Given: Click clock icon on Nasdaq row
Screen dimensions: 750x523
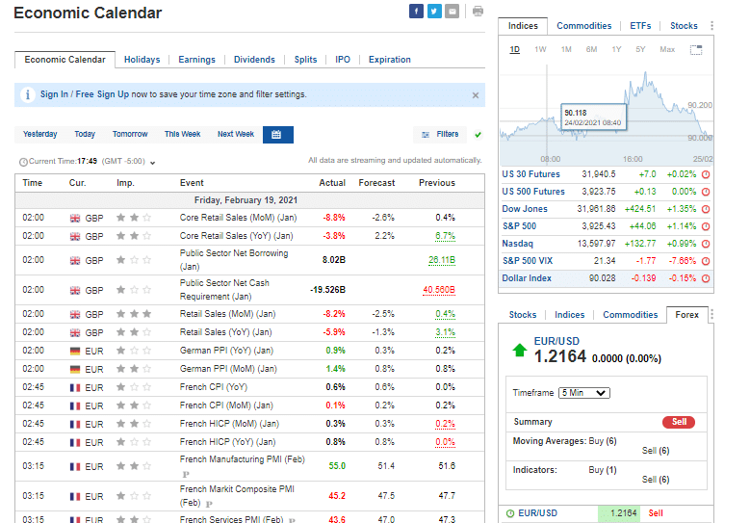Looking at the screenshot, I should (706, 244).
